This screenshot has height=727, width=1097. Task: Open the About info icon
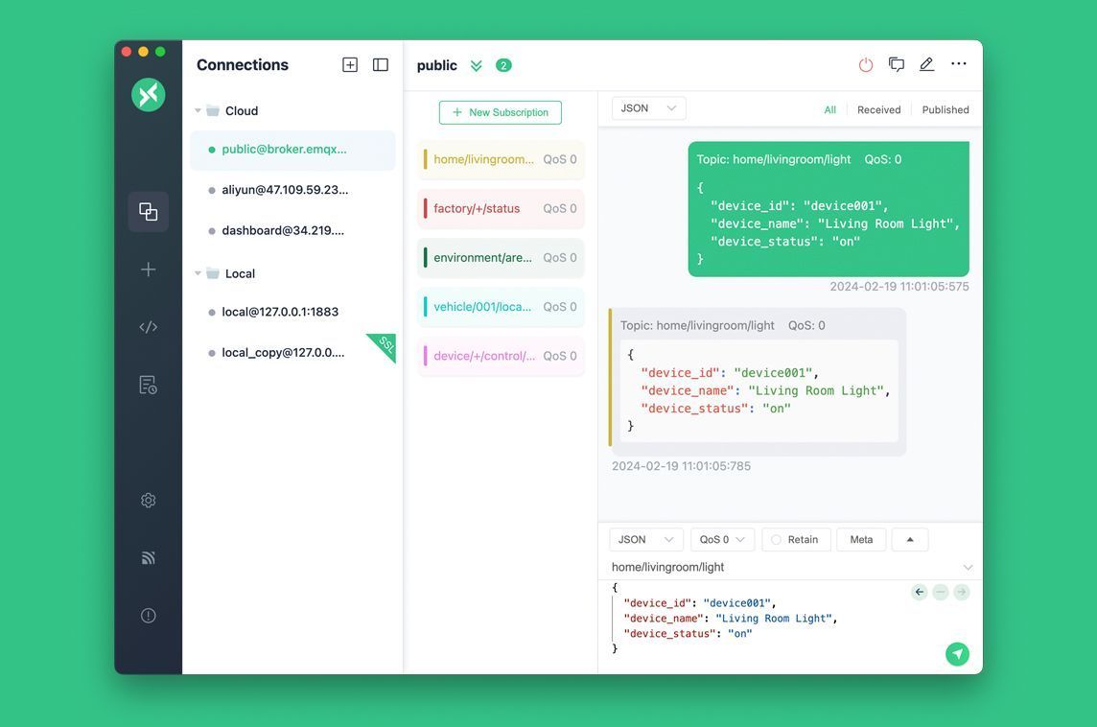coord(149,616)
